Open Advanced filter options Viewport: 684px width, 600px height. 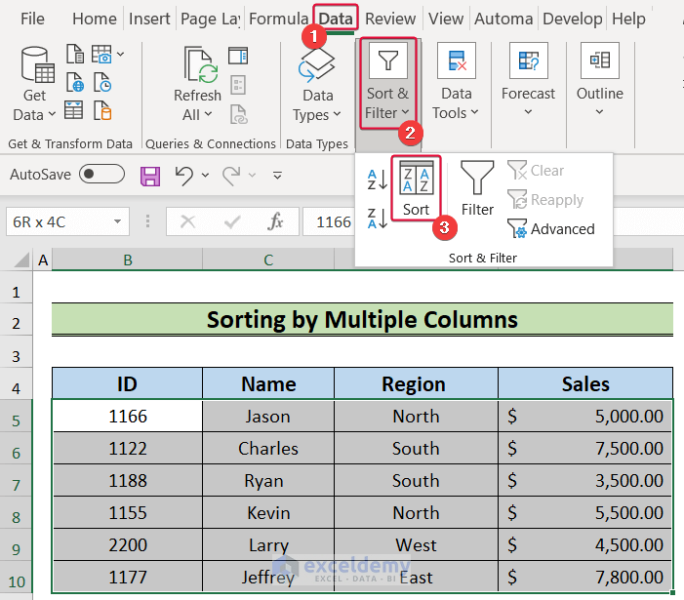tap(551, 229)
